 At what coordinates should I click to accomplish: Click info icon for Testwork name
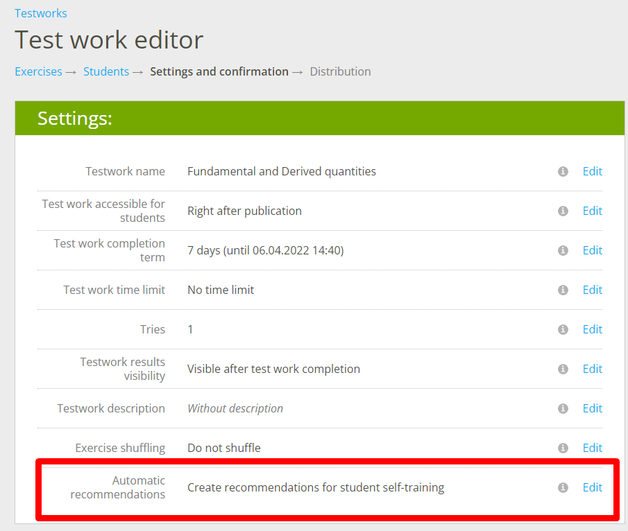pos(563,171)
